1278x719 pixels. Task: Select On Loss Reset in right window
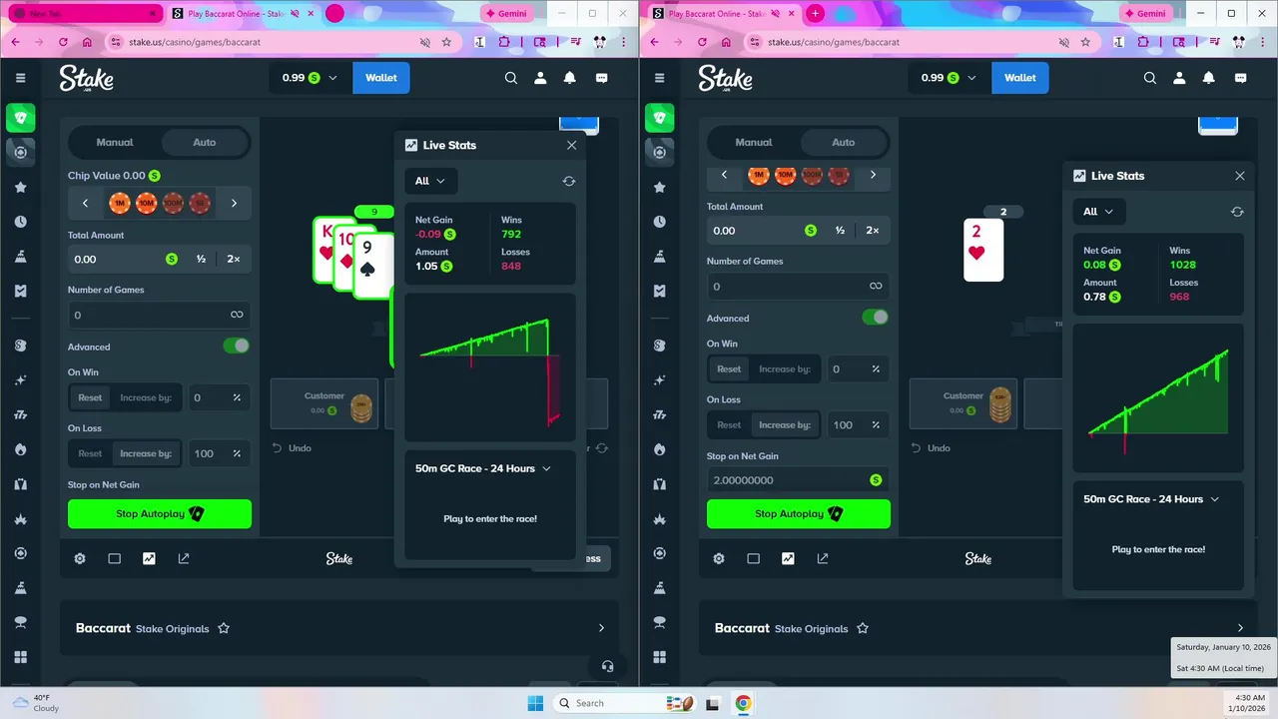tap(729, 424)
